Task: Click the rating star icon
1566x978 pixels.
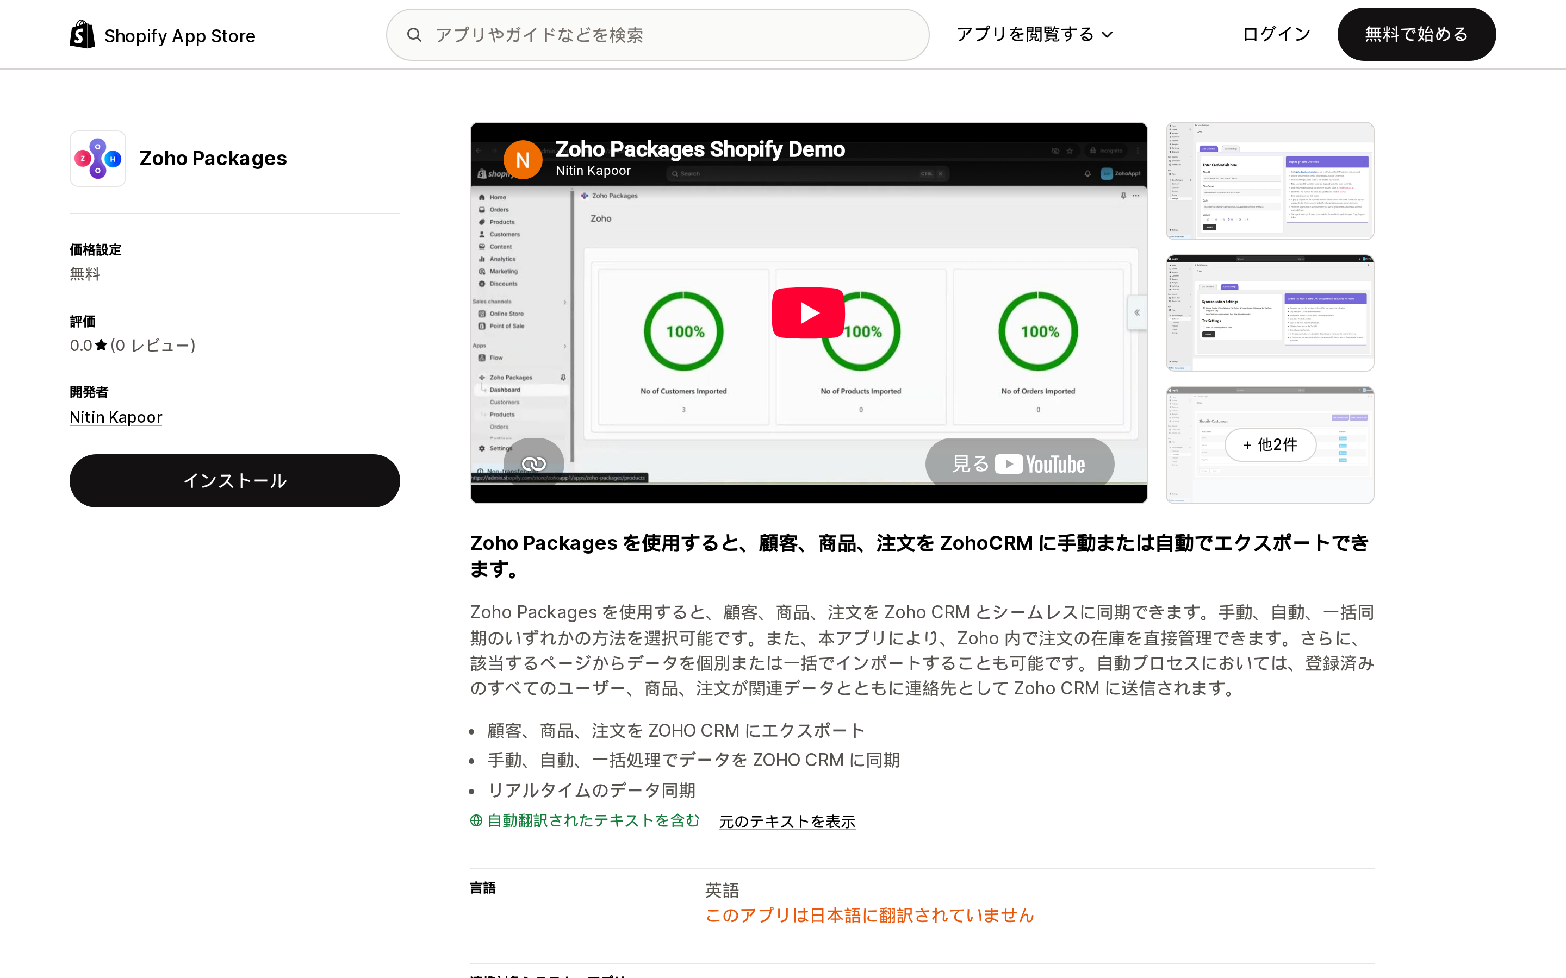Action: tap(101, 345)
